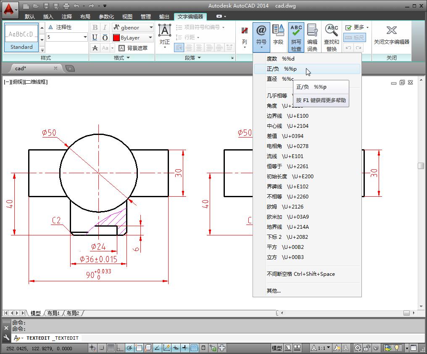Image resolution: width=427 pixels, height=354 pixels.
Task: Insert the 正/负 plus-minus symbol
Action: 282,69
